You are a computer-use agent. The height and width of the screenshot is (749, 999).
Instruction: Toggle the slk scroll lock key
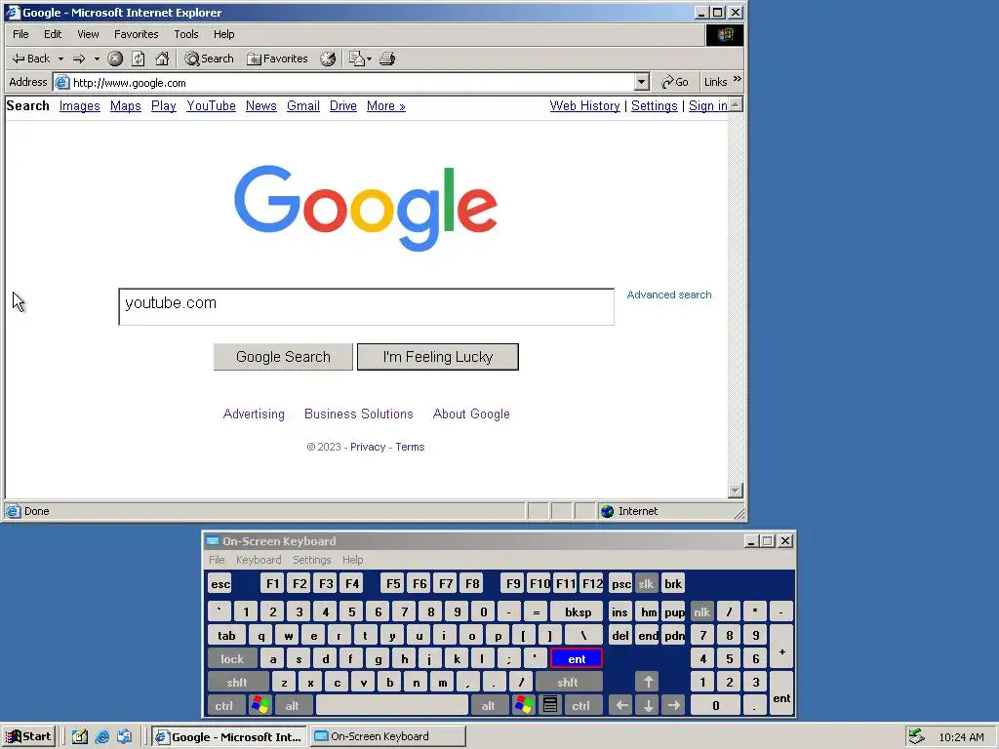click(646, 583)
